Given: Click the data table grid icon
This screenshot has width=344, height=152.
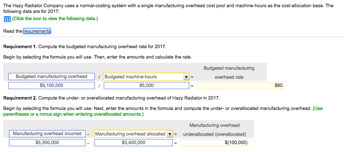Looking at the screenshot, I should (7, 19).
